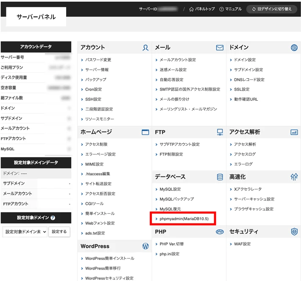Open Webフォント設定 link

click(x=100, y=223)
